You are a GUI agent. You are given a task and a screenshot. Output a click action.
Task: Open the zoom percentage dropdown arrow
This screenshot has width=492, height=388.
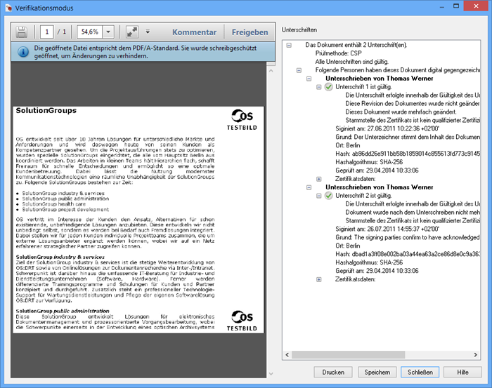pos(109,32)
